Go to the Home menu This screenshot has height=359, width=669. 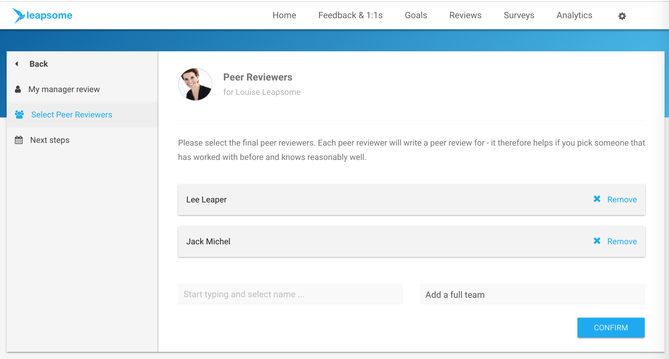click(284, 15)
